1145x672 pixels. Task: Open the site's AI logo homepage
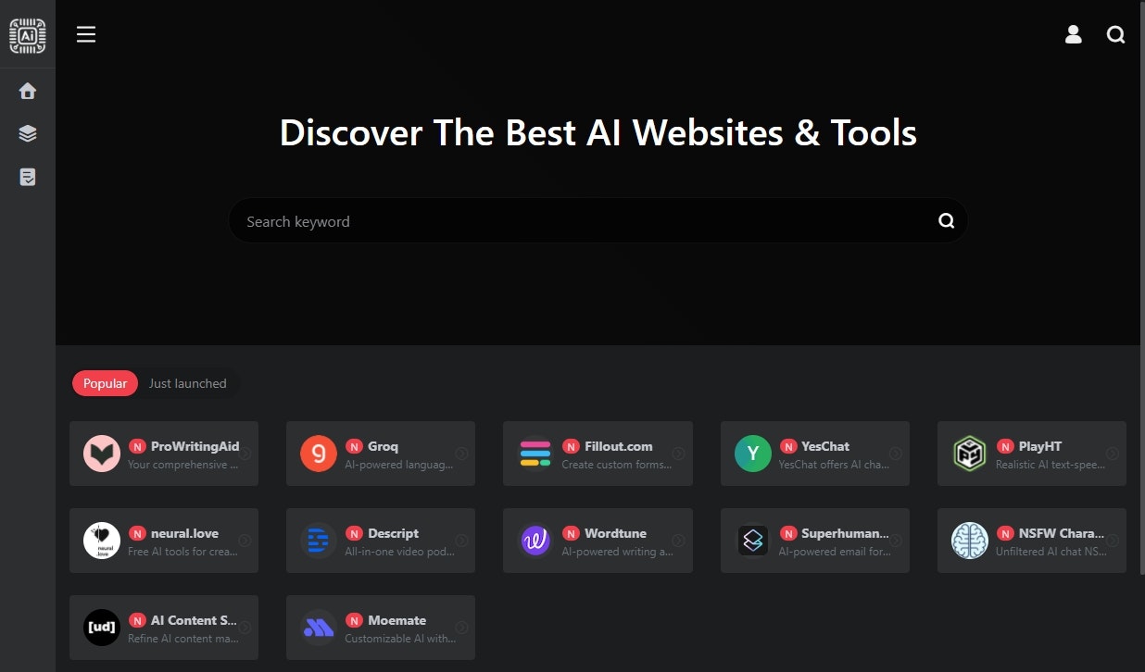(27, 34)
